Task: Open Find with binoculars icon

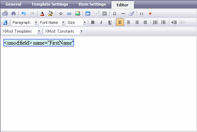Action: pyautogui.click(x=13, y=13)
